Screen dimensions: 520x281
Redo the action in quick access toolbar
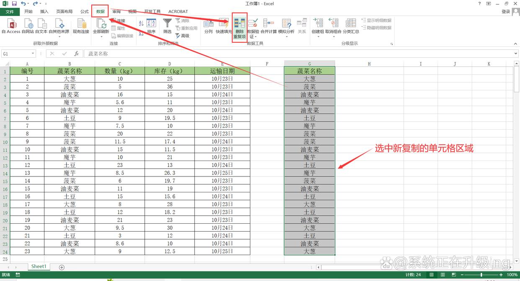(x=36, y=4)
